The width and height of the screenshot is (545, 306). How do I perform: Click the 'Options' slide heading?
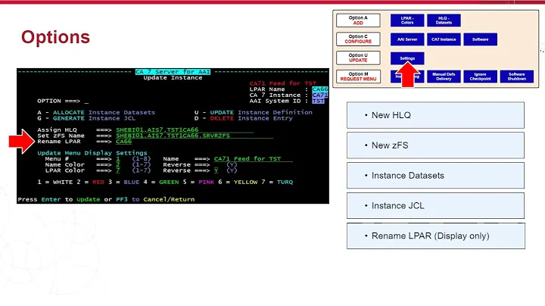55,37
